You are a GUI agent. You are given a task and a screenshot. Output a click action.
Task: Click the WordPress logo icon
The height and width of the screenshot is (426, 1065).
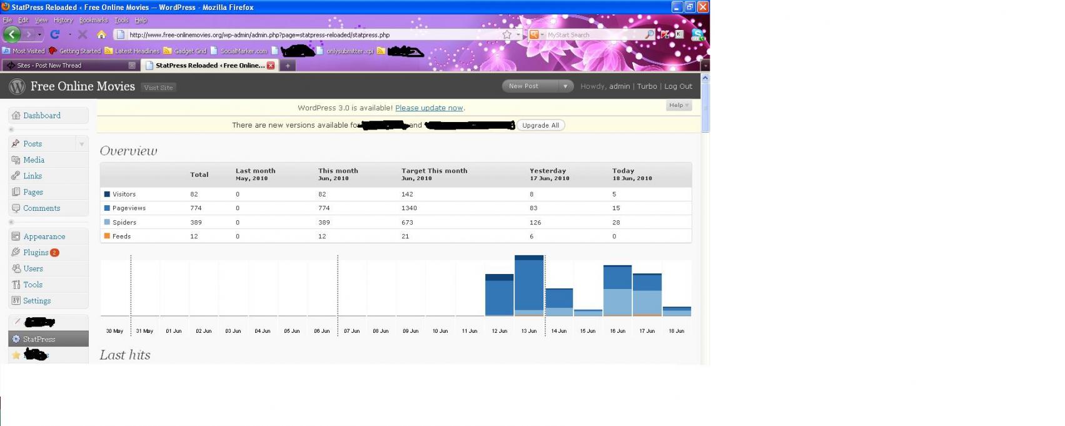coord(17,86)
